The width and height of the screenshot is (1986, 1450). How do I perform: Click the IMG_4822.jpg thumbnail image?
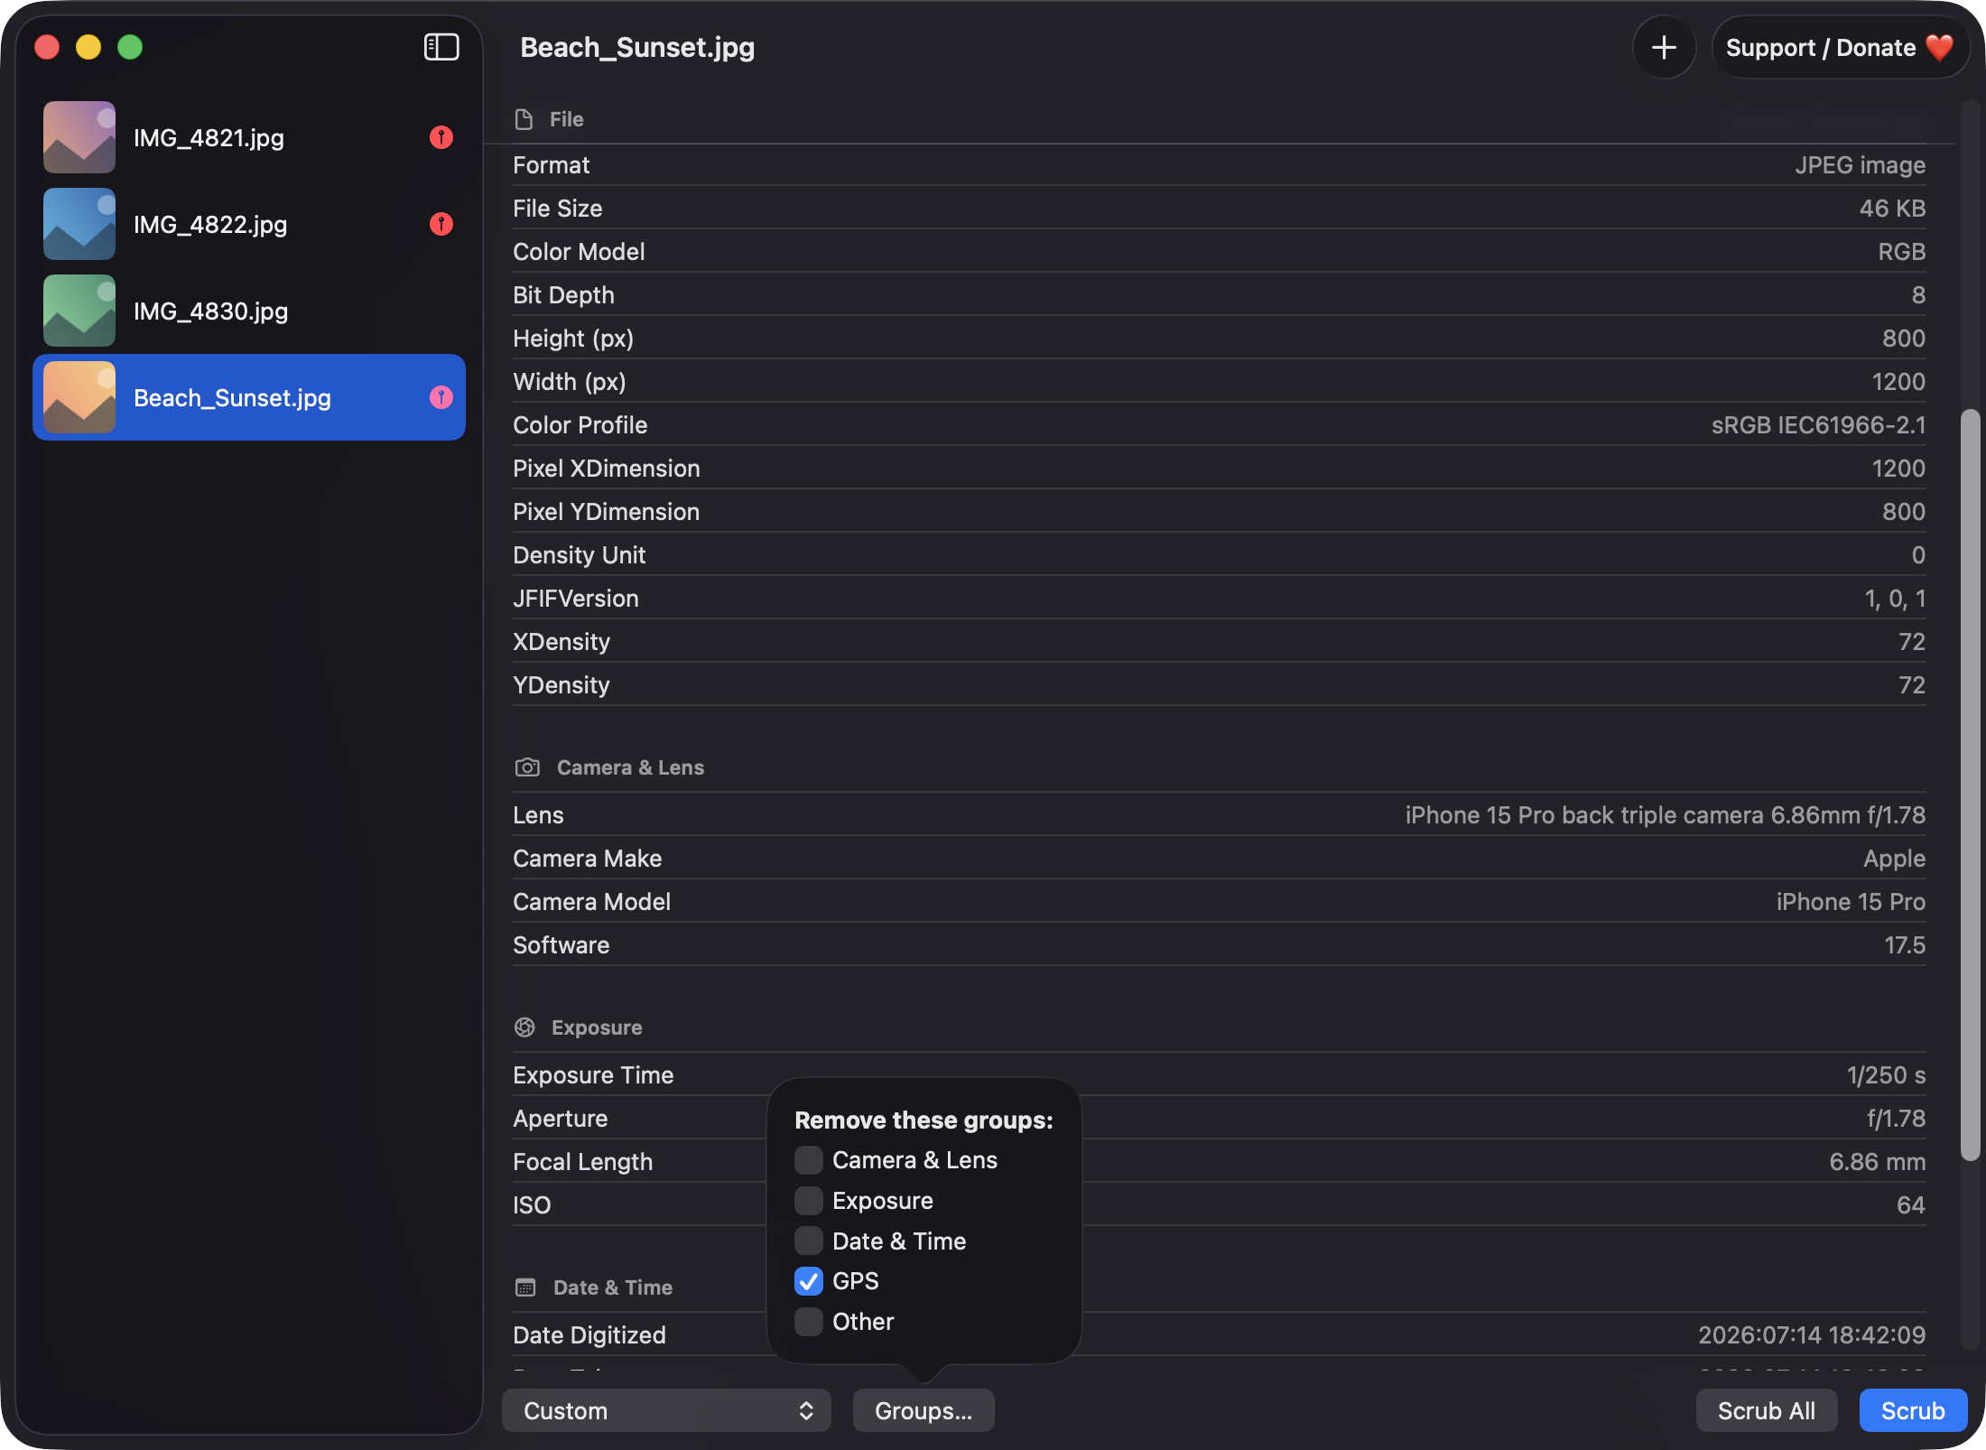(x=79, y=224)
